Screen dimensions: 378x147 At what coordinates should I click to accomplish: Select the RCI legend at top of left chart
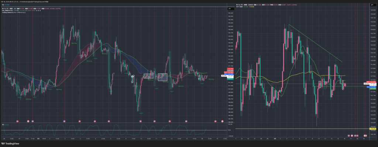[3, 4]
